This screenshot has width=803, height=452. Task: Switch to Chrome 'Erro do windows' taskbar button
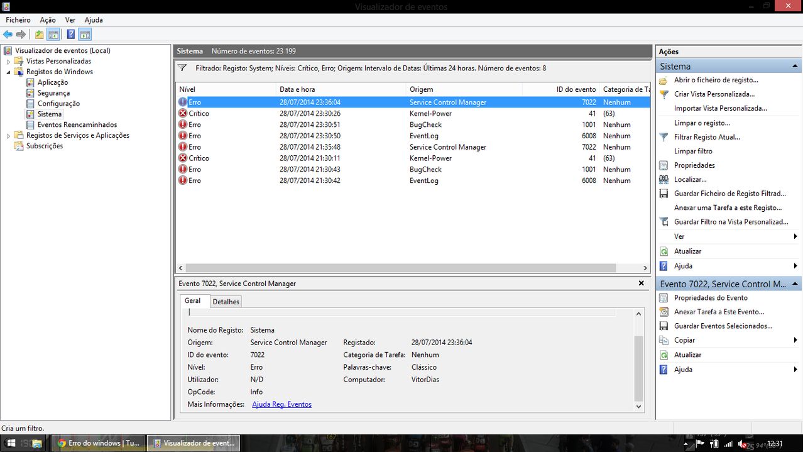pyautogui.click(x=98, y=443)
